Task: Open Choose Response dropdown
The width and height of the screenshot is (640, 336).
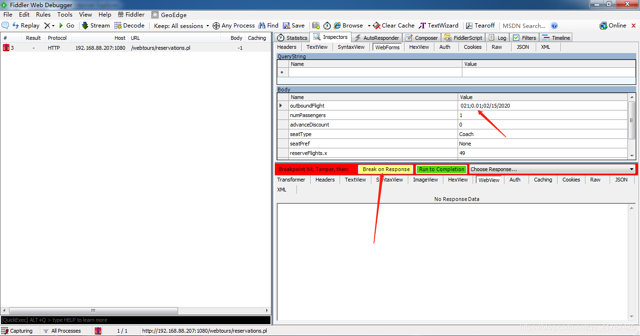Action: tap(552, 169)
